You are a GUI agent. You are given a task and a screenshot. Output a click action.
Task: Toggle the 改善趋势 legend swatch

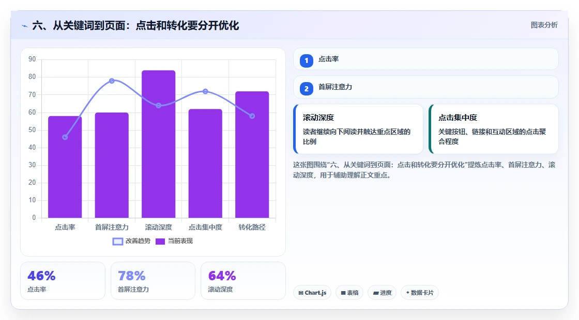[x=118, y=242]
